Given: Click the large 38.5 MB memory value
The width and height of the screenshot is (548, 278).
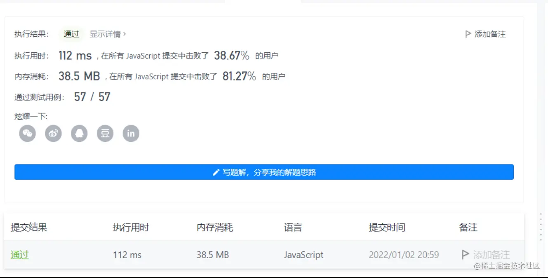Looking at the screenshot, I should [x=79, y=76].
